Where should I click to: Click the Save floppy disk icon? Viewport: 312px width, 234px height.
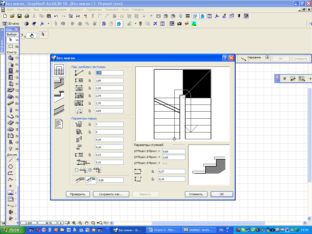coord(19,16)
